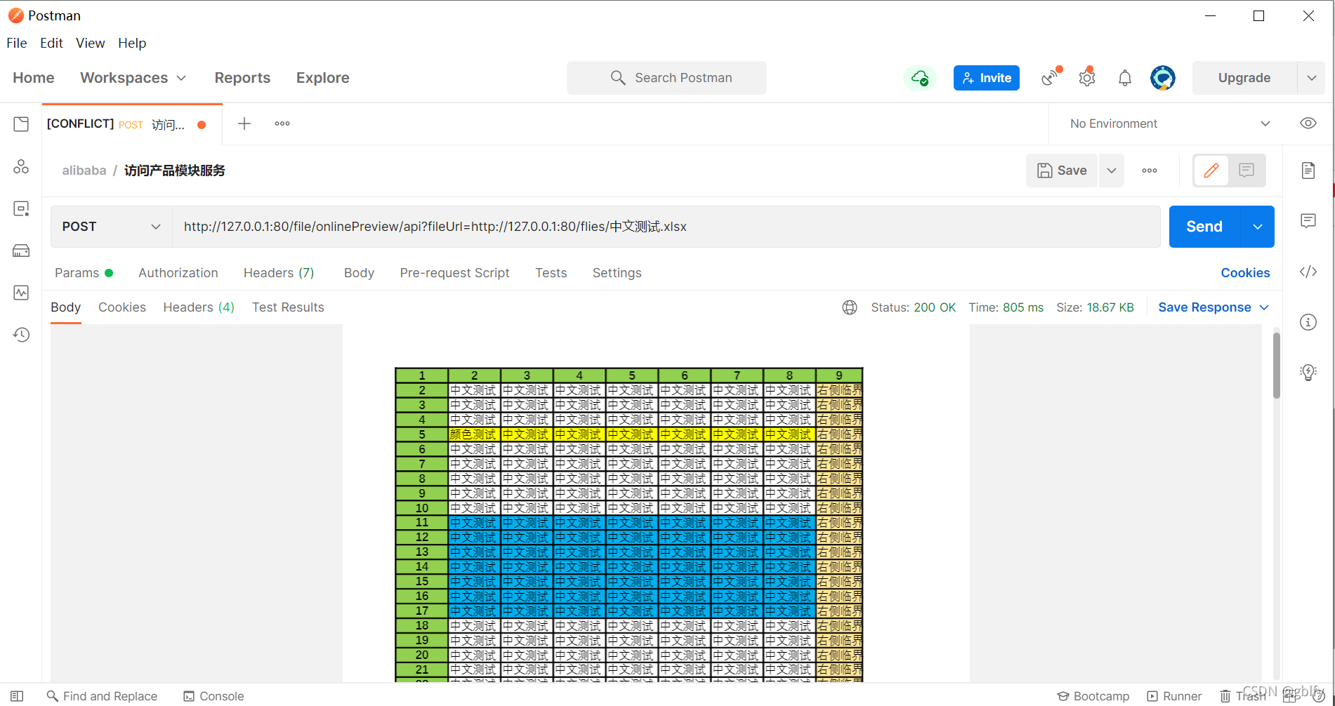This screenshot has width=1335, height=706.
Task: Click the Save button
Action: pos(1062,171)
